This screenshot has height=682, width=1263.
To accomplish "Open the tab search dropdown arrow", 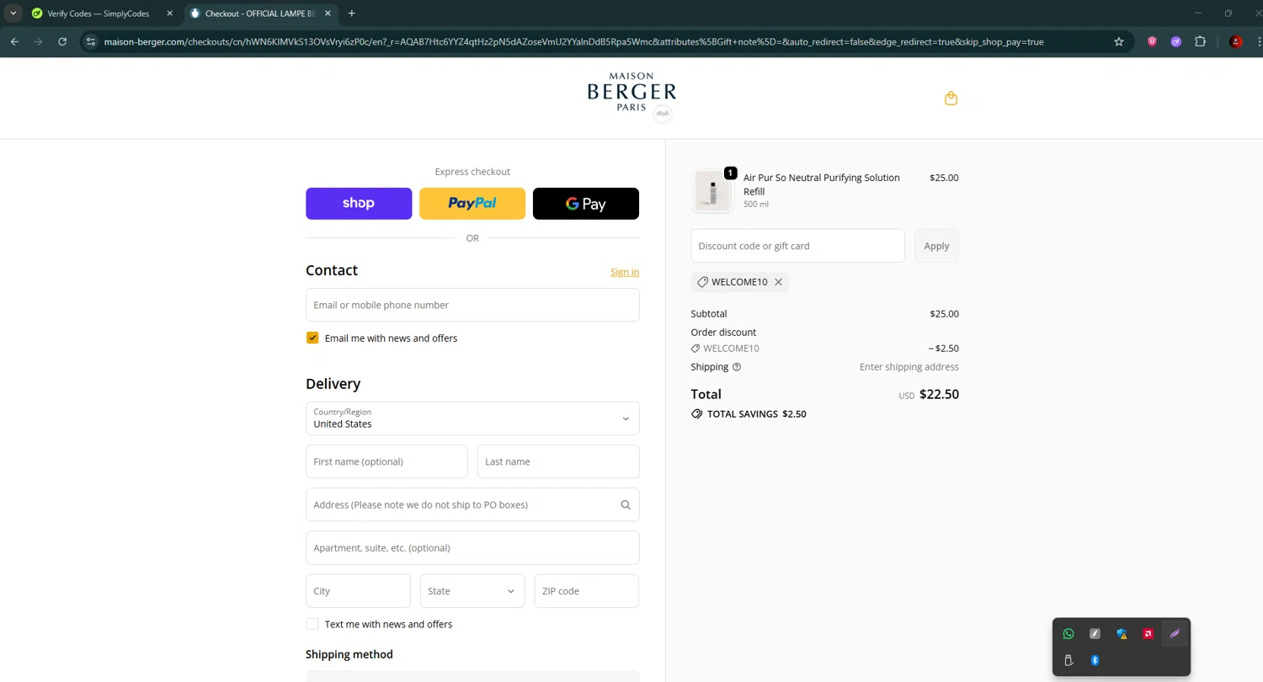I will click(13, 13).
